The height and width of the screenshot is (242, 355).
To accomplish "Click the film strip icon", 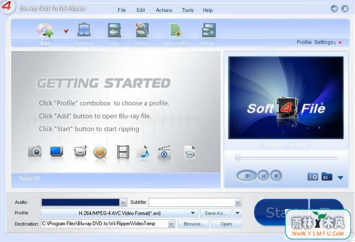I will pyautogui.click(x=123, y=152).
